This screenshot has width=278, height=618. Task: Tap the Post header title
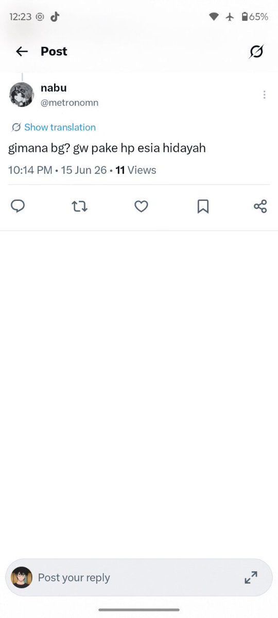click(x=54, y=51)
